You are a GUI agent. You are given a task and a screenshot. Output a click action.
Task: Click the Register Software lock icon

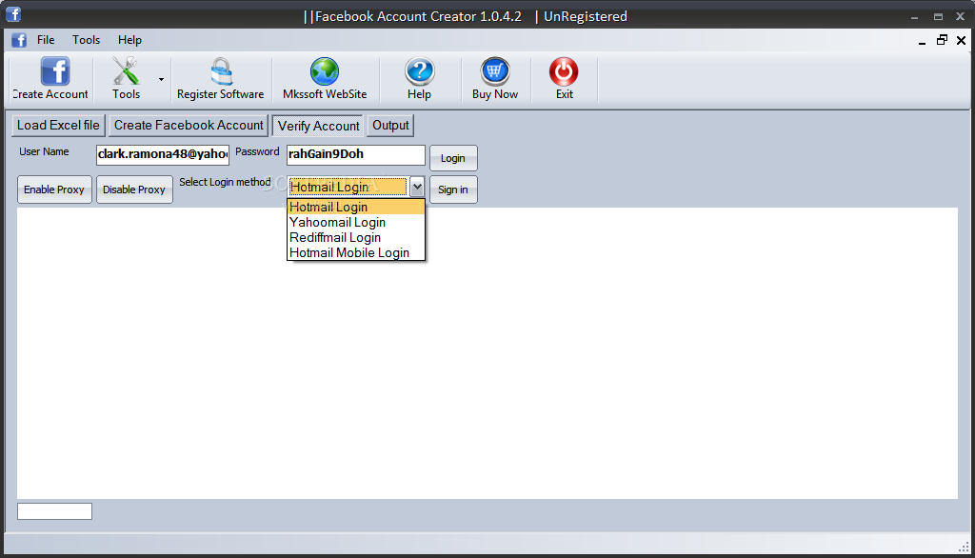coord(221,71)
